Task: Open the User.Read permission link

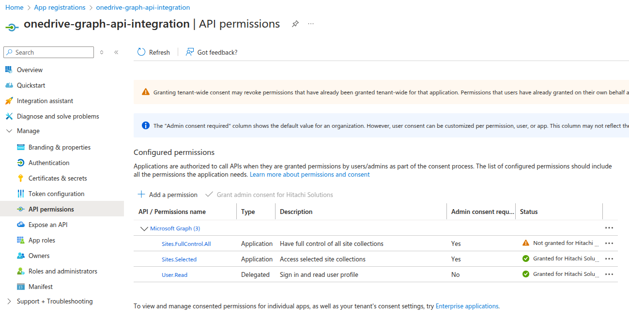Action: pos(174,275)
